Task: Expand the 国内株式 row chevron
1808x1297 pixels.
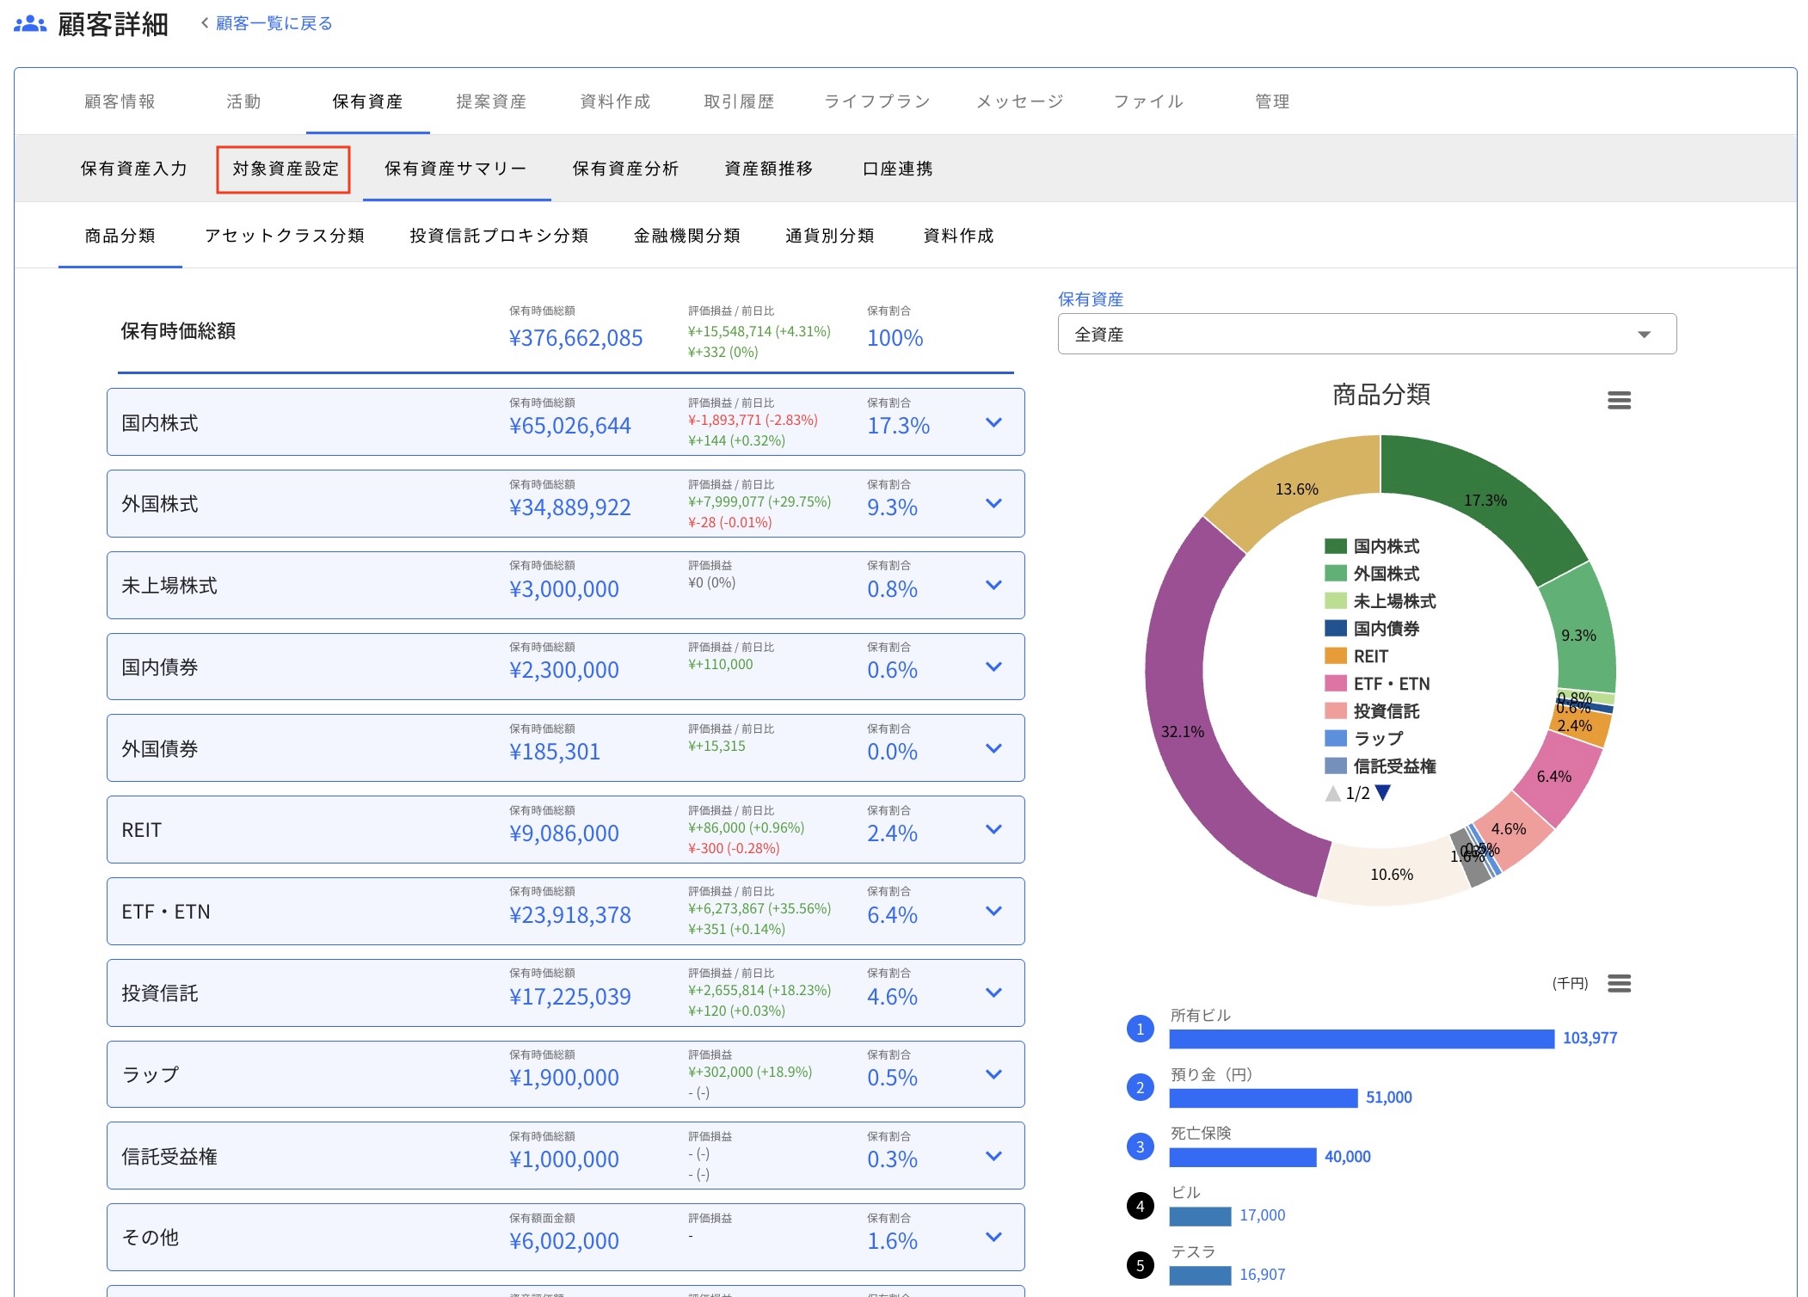Action: (993, 422)
